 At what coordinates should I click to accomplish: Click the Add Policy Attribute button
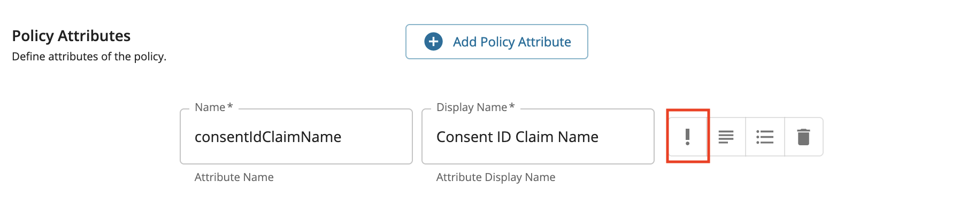coord(496,42)
